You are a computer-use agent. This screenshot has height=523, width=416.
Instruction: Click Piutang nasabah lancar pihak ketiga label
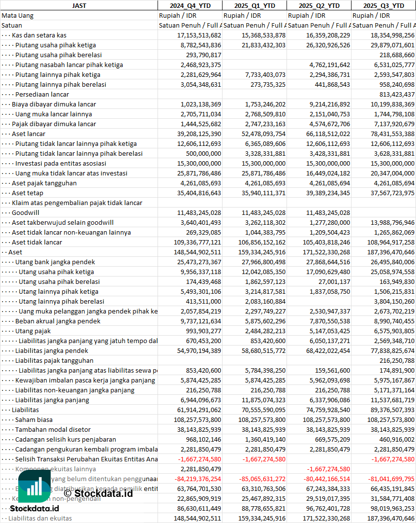pyautogui.click(x=69, y=65)
